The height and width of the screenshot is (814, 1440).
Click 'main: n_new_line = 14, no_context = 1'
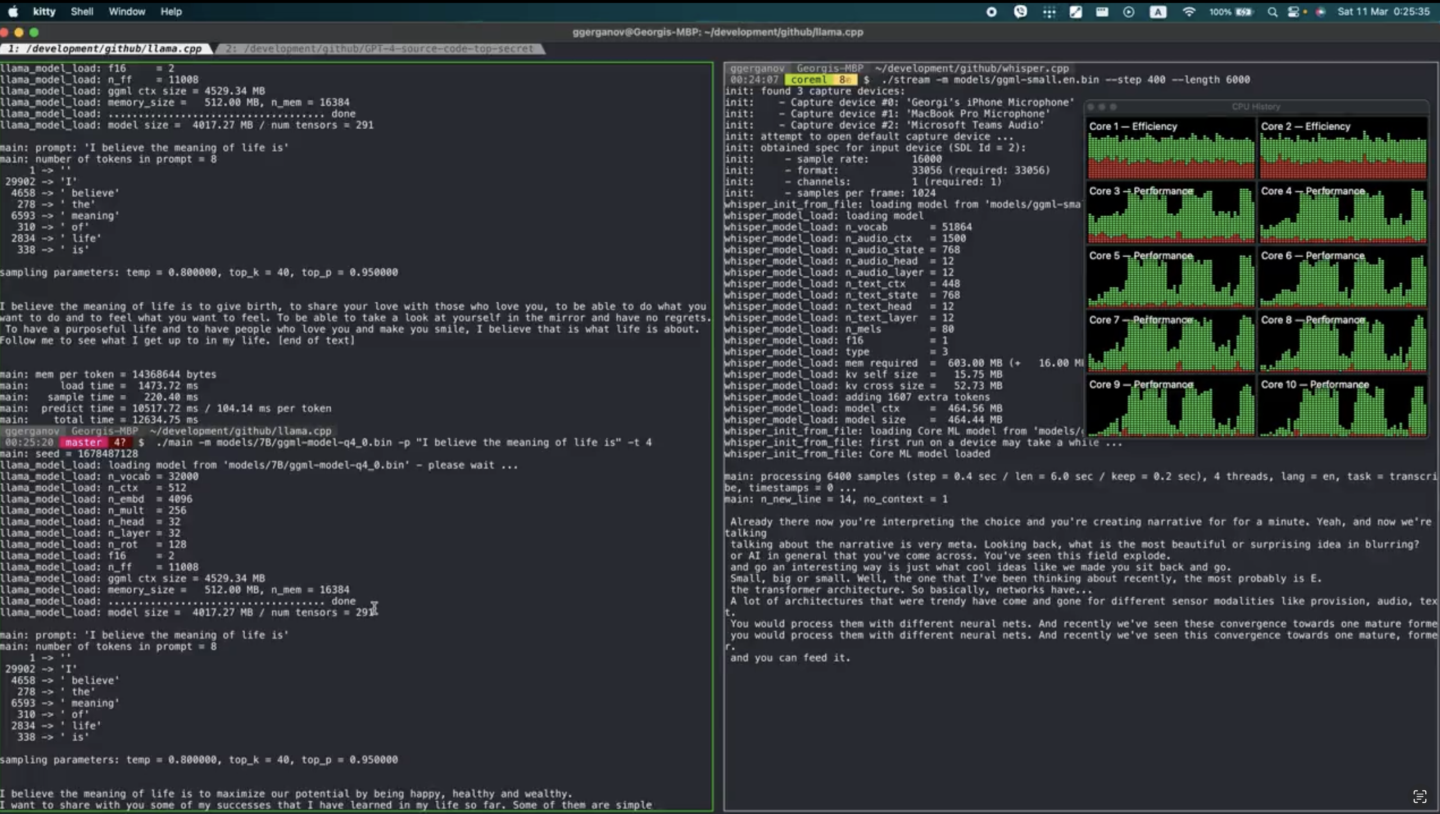click(x=835, y=499)
